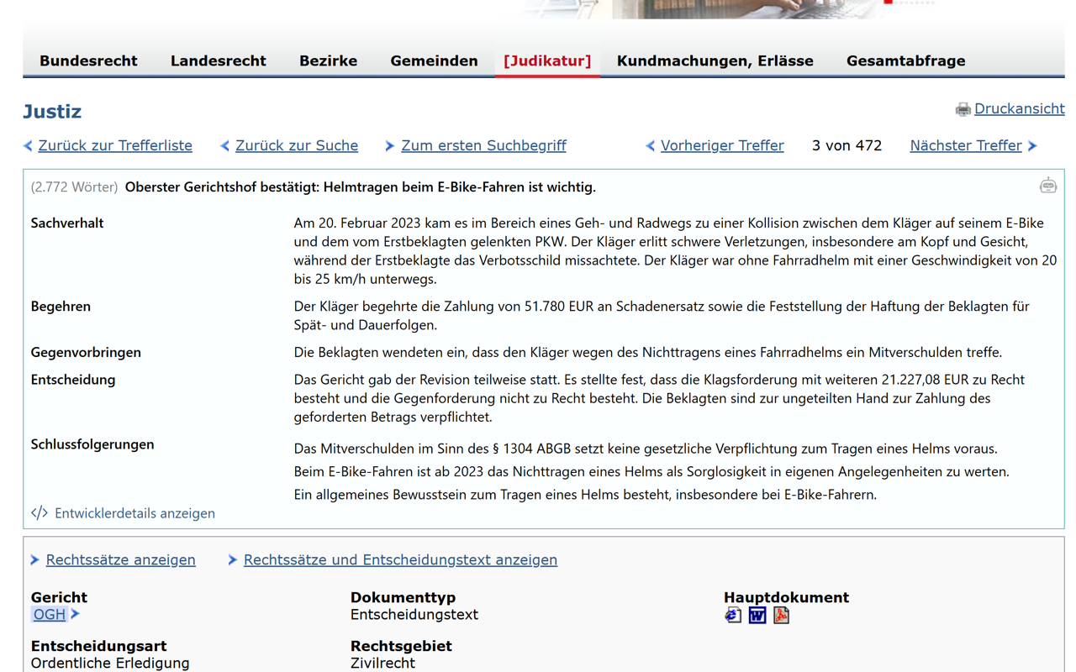Download the main document as Word file
The height and width of the screenshot is (672, 1076).
point(757,616)
